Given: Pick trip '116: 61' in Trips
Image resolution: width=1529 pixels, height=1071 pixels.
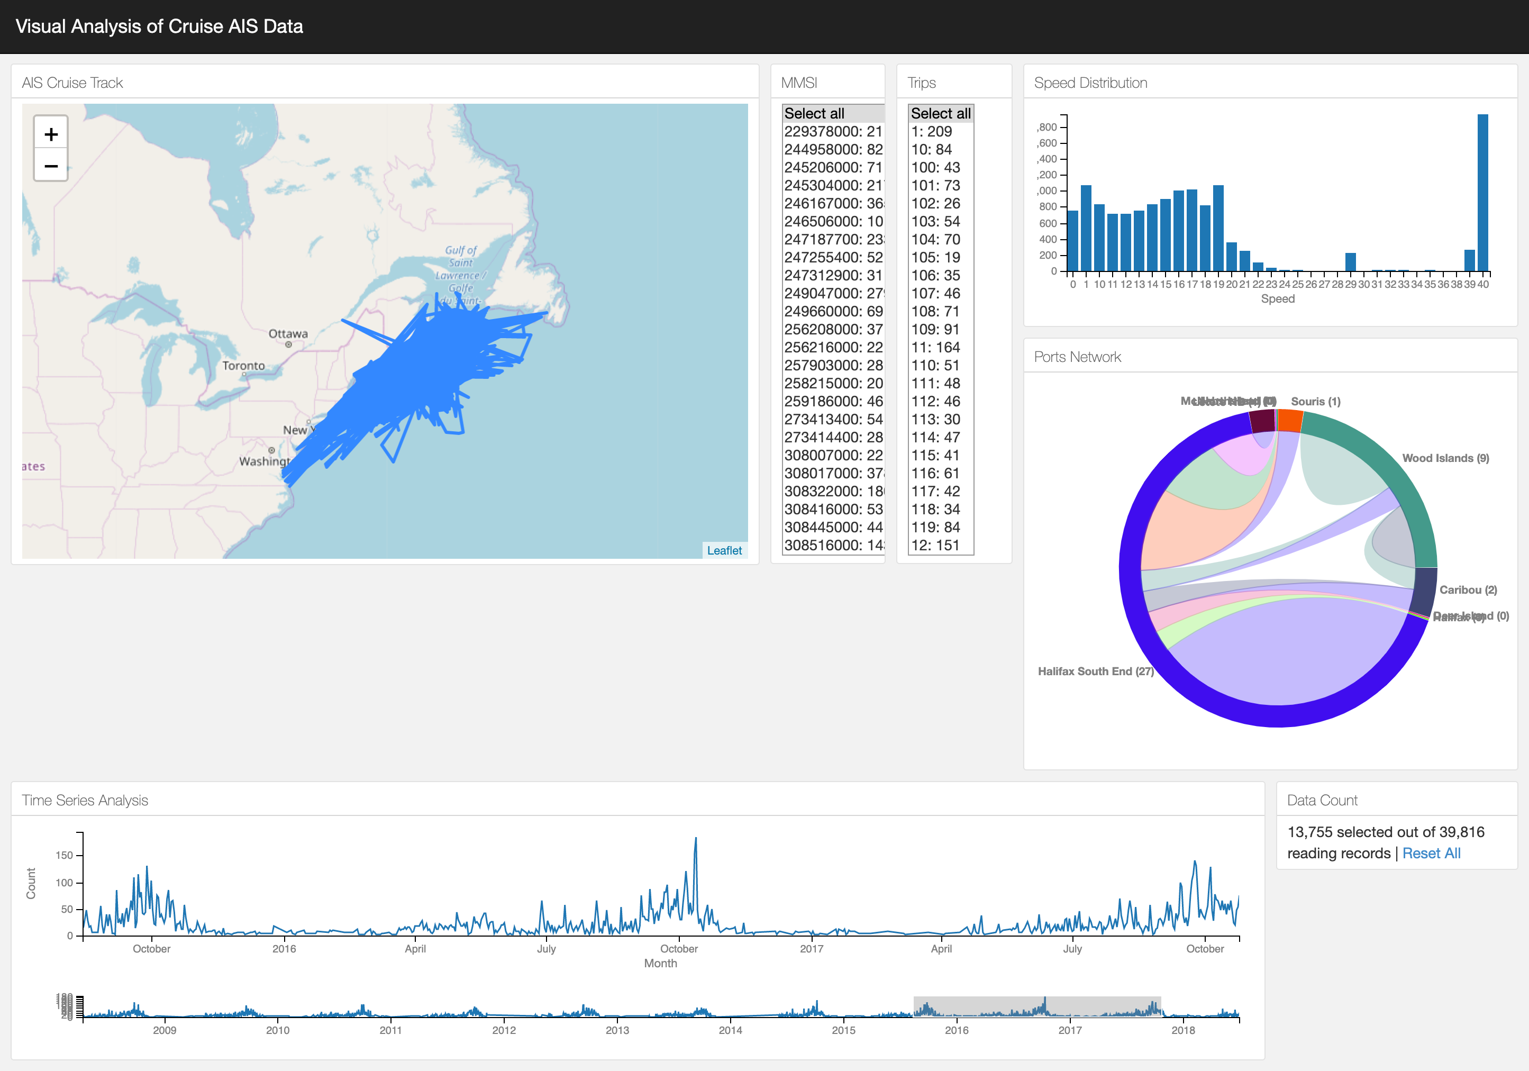Looking at the screenshot, I should tap(940, 473).
